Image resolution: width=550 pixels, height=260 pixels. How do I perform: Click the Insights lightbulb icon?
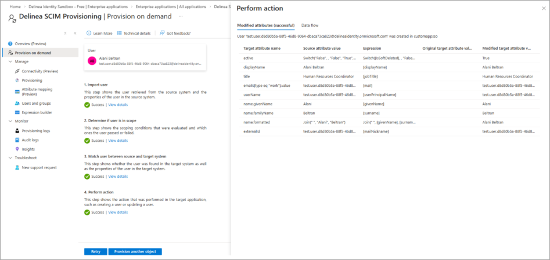pyautogui.click(x=17, y=149)
